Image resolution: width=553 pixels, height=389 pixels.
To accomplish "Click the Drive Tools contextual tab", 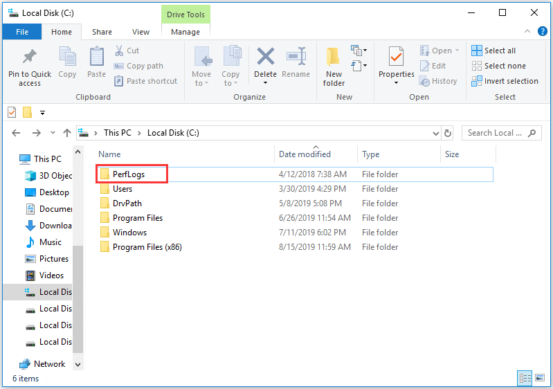I will pos(185,15).
